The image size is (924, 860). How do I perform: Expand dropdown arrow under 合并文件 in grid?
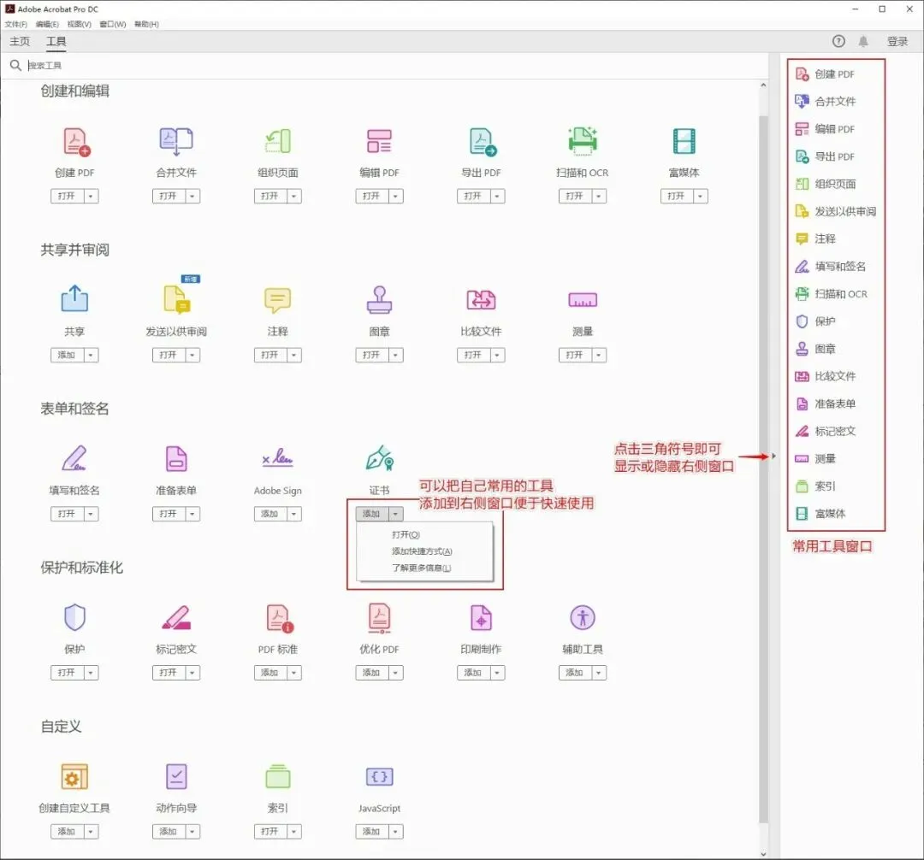pos(192,196)
